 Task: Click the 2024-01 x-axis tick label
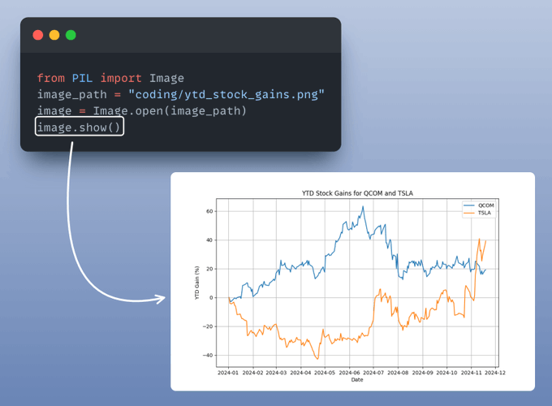pos(229,373)
